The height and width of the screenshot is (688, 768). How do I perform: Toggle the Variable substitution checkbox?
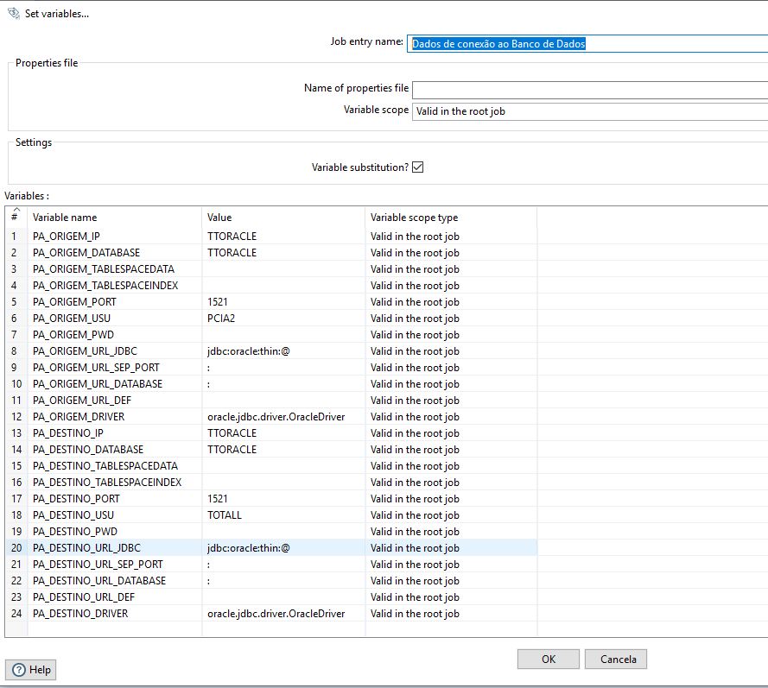point(418,167)
